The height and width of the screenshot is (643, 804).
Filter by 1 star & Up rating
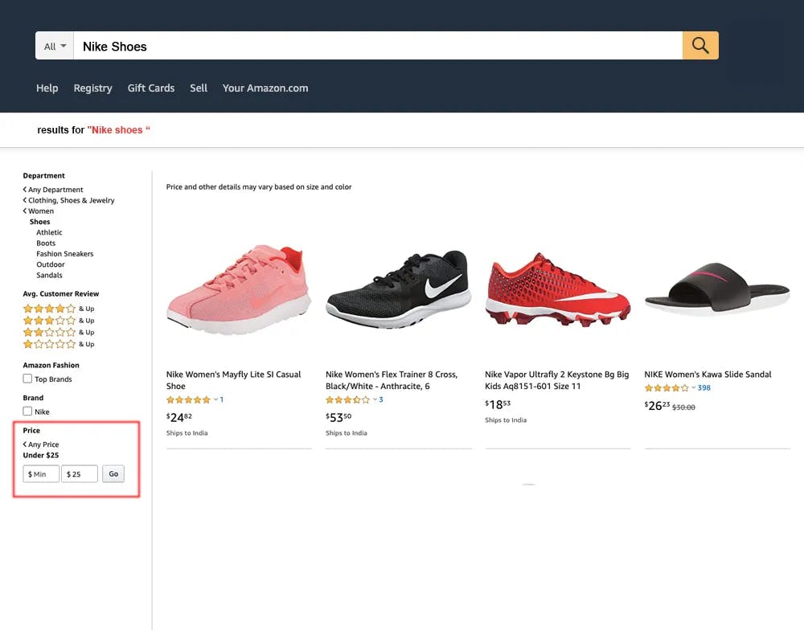[x=59, y=344]
